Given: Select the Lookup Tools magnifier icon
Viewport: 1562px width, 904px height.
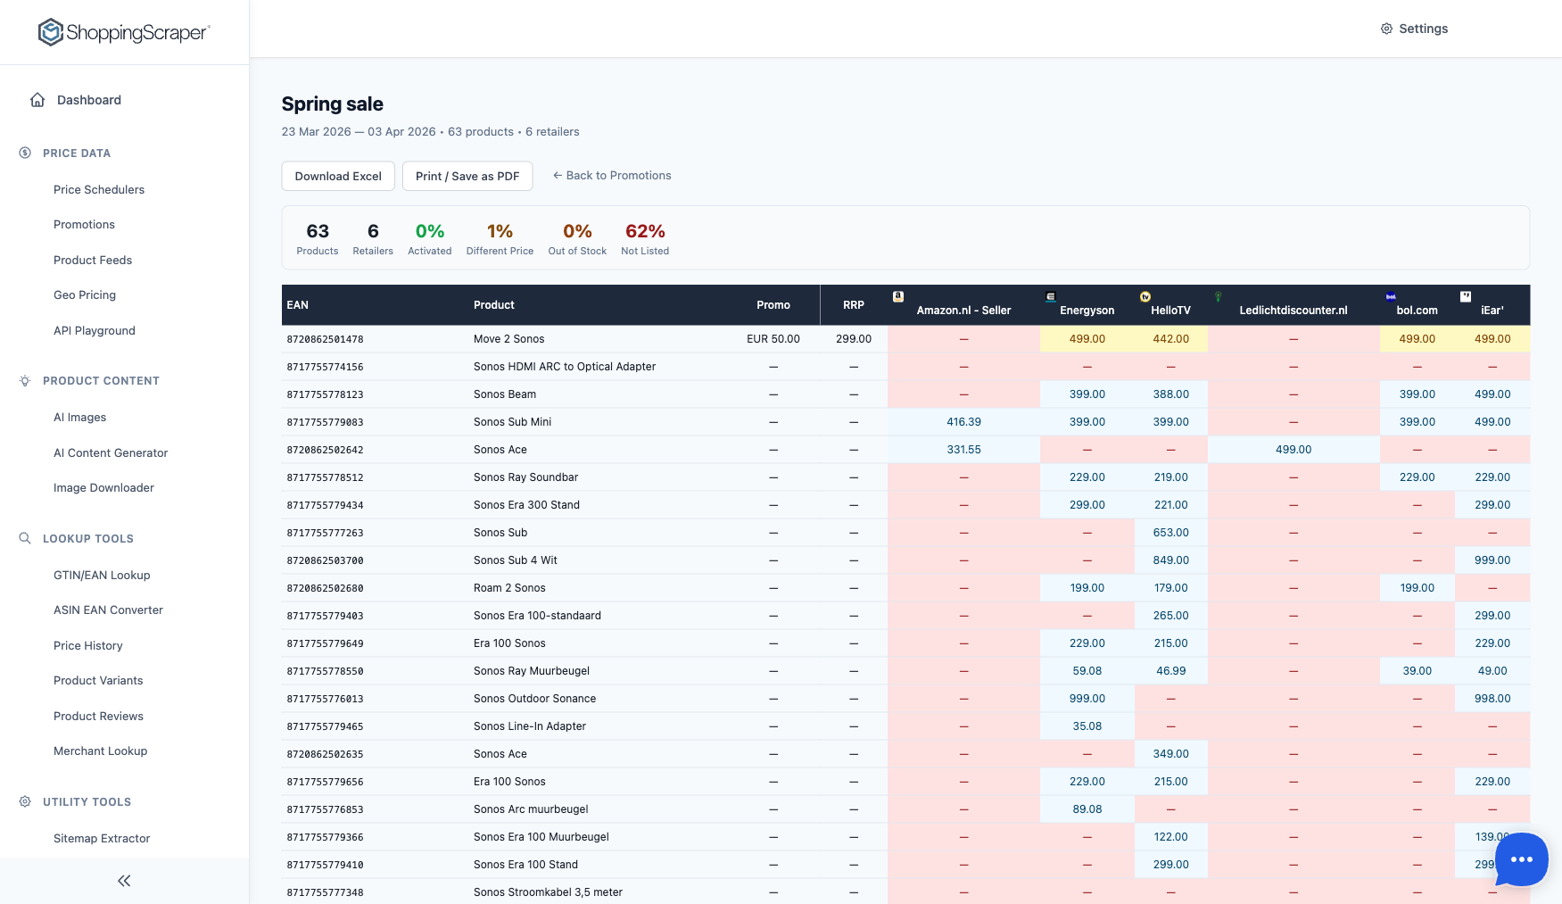Looking at the screenshot, I should (23, 538).
